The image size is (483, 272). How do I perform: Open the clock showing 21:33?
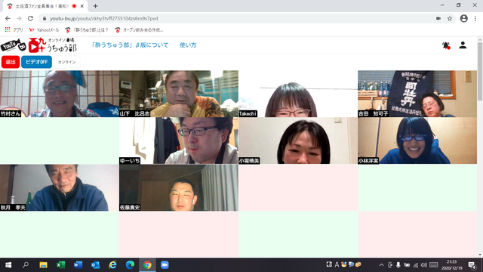[x=452, y=265]
